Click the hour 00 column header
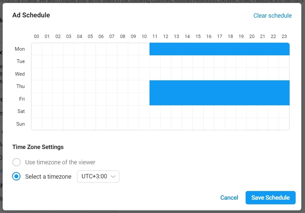The width and height of the screenshot is (305, 213). [36, 36]
